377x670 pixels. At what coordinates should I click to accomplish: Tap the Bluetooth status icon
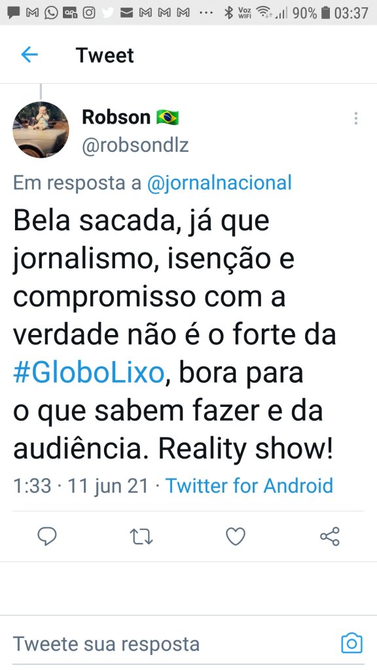coord(229,13)
